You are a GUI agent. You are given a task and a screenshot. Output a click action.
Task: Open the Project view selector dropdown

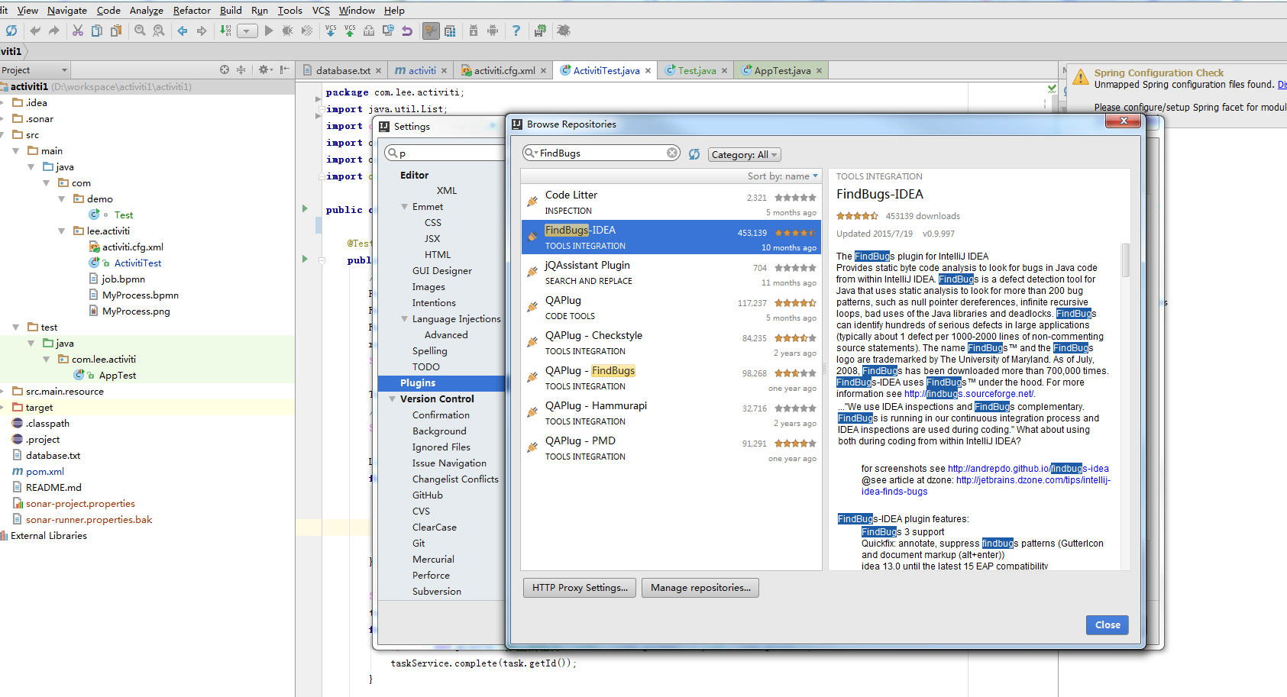34,70
